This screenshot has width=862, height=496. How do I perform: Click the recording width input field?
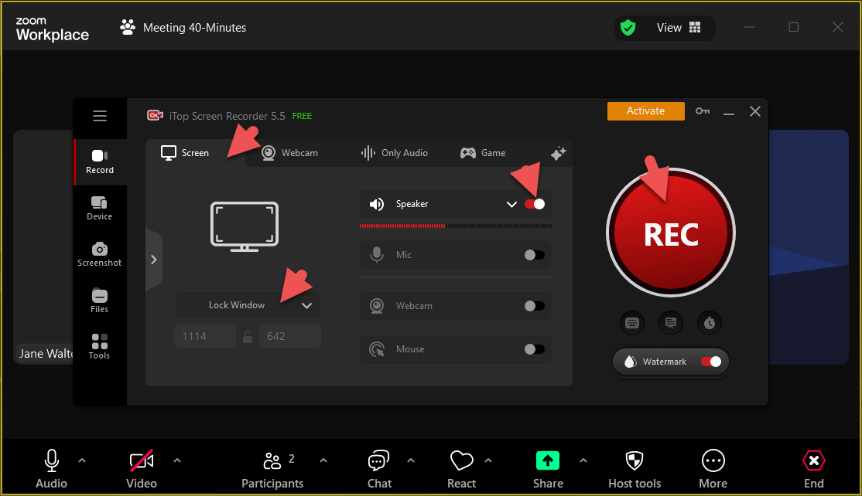click(x=205, y=335)
